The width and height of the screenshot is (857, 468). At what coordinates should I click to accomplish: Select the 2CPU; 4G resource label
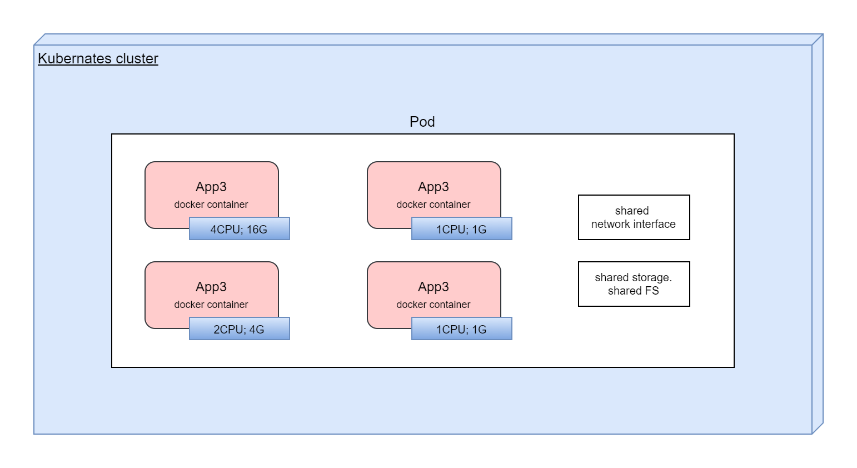coord(239,329)
